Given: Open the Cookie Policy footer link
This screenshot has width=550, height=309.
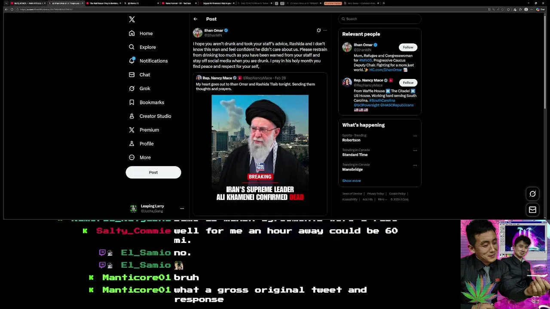Looking at the screenshot, I should point(397,194).
